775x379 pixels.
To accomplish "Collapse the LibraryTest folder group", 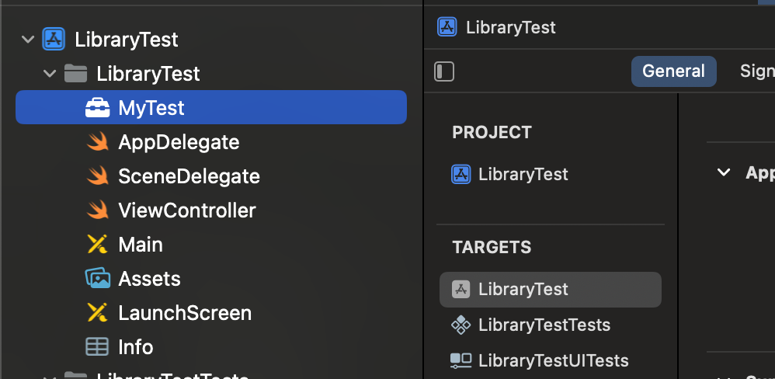I will pos(50,74).
